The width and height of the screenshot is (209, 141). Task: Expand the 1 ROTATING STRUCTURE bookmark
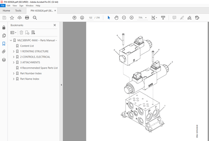tap(14, 52)
